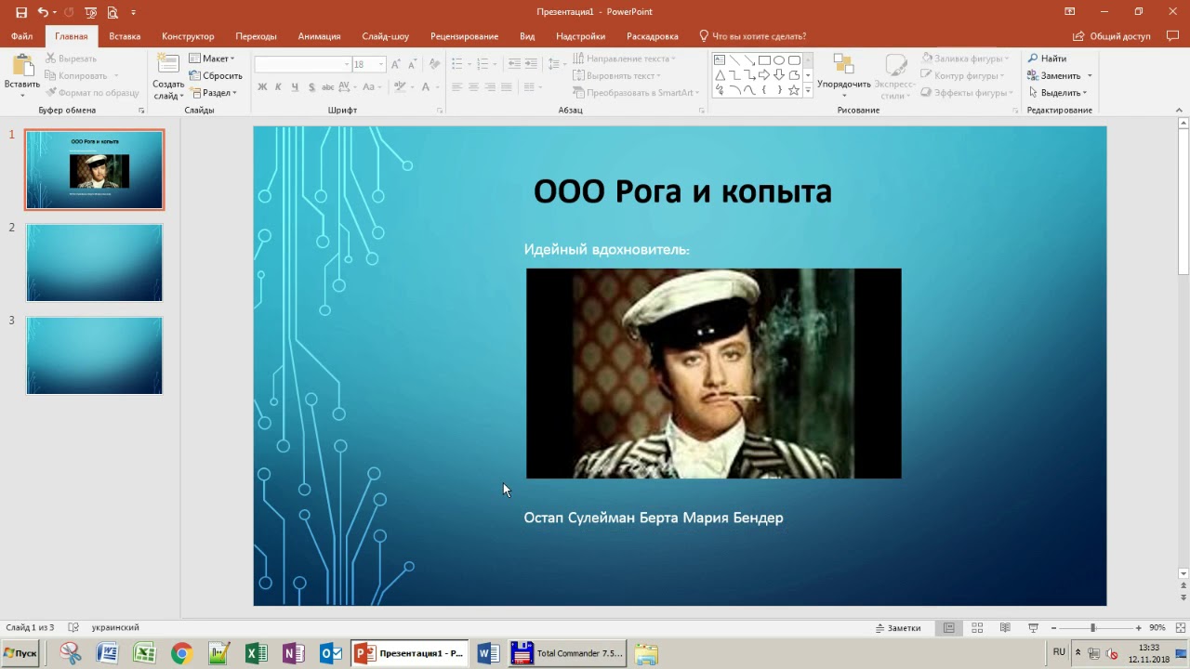This screenshot has height=669, width=1190.
Task: Switch to the Слайд-шоу tab
Action: click(385, 36)
